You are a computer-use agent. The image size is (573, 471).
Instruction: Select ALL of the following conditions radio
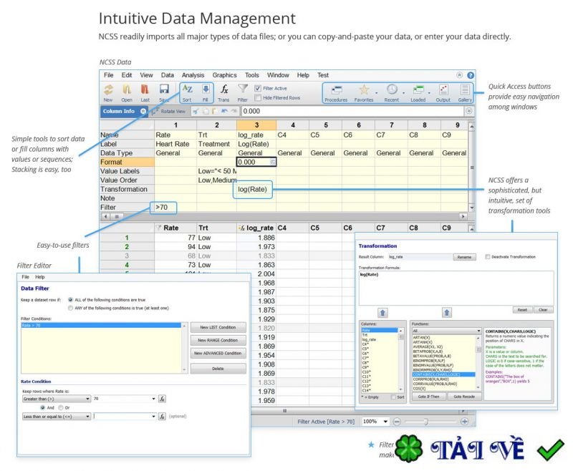tap(70, 300)
